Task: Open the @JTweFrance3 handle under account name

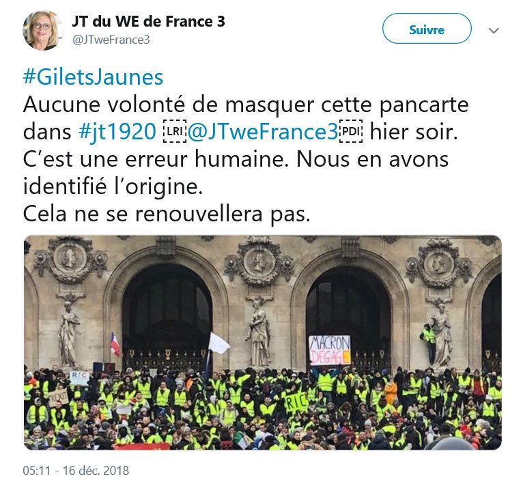Action: click(111, 40)
